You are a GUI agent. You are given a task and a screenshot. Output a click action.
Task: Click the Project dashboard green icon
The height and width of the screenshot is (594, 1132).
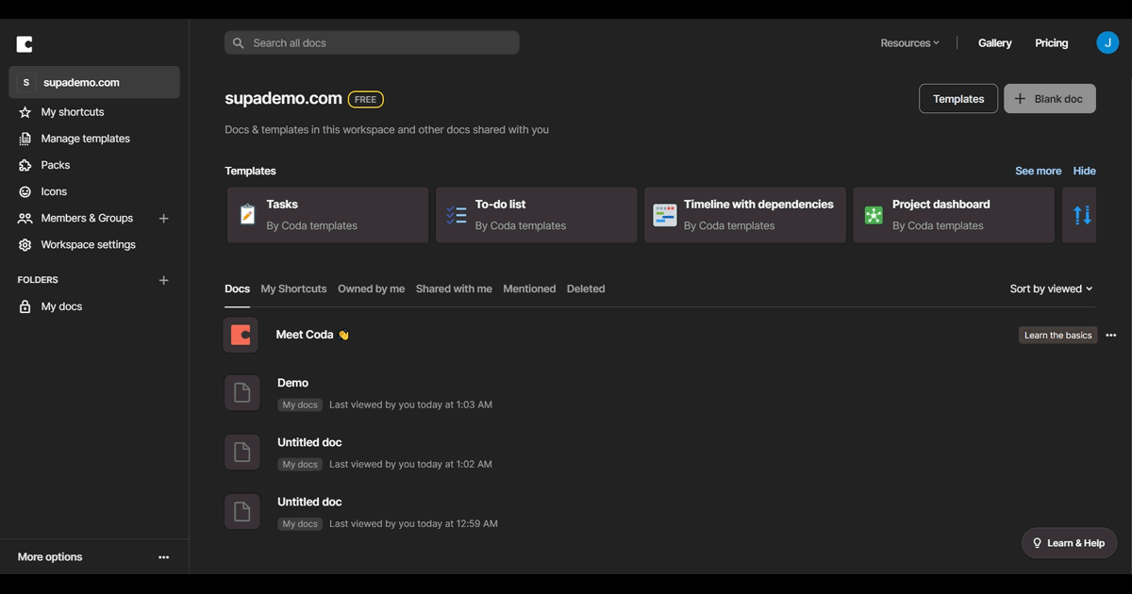coord(874,215)
